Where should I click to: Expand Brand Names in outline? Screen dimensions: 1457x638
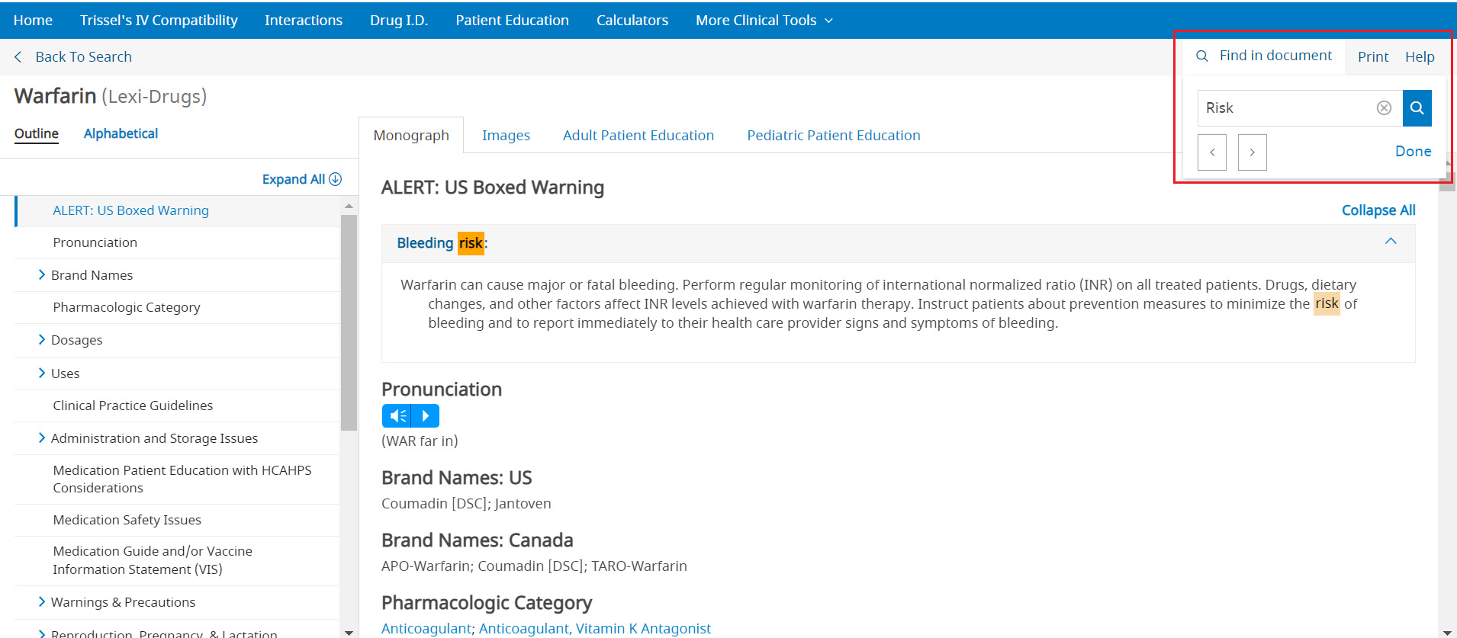click(42, 275)
